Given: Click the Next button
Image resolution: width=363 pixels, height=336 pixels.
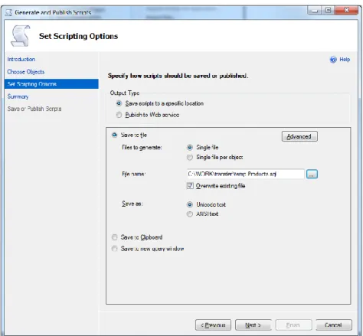Looking at the screenshot, I should [253, 325].
